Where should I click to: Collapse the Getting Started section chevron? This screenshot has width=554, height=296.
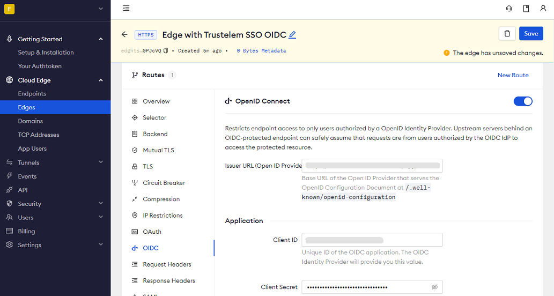point(101,39)
